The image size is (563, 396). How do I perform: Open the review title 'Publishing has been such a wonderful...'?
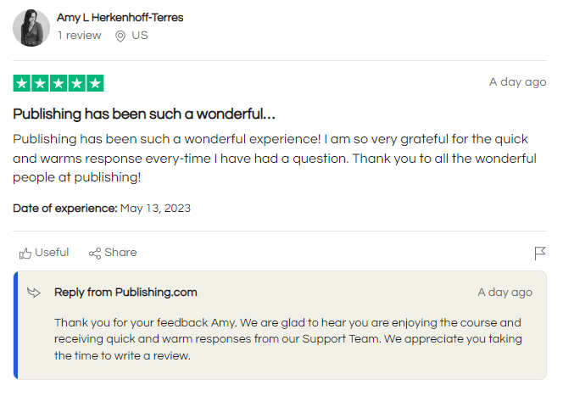click(x=144, y=114)
